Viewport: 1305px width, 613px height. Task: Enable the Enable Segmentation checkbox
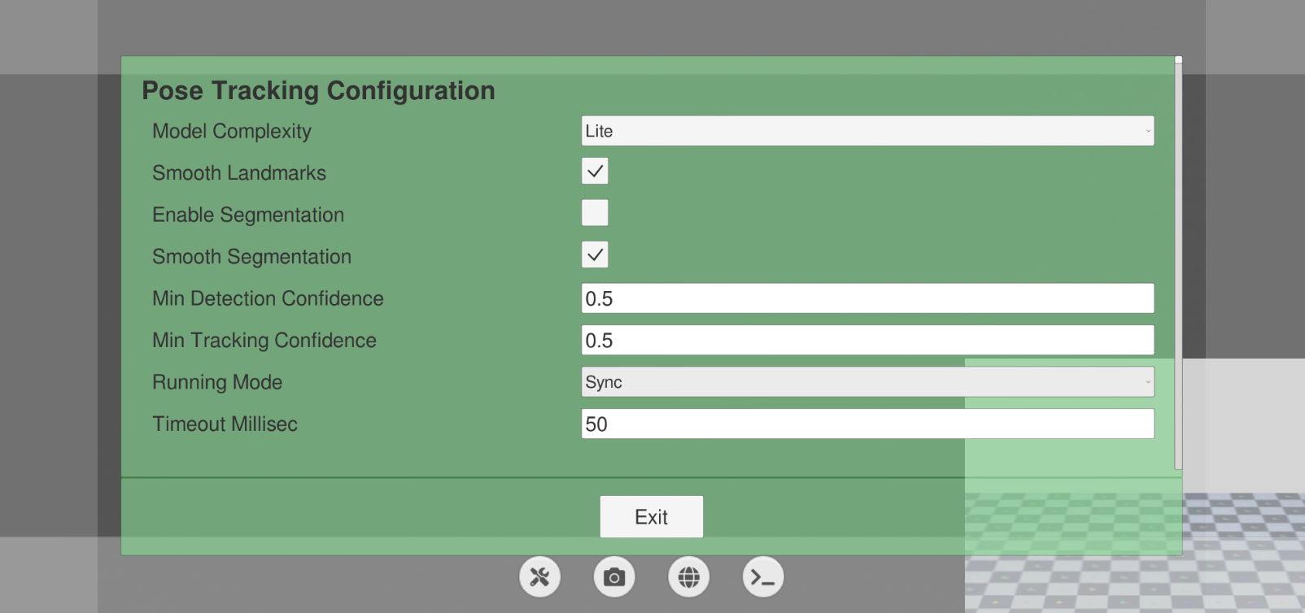tap(595, 212)
